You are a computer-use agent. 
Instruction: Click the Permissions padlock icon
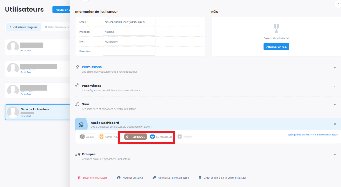coord(78,67)
